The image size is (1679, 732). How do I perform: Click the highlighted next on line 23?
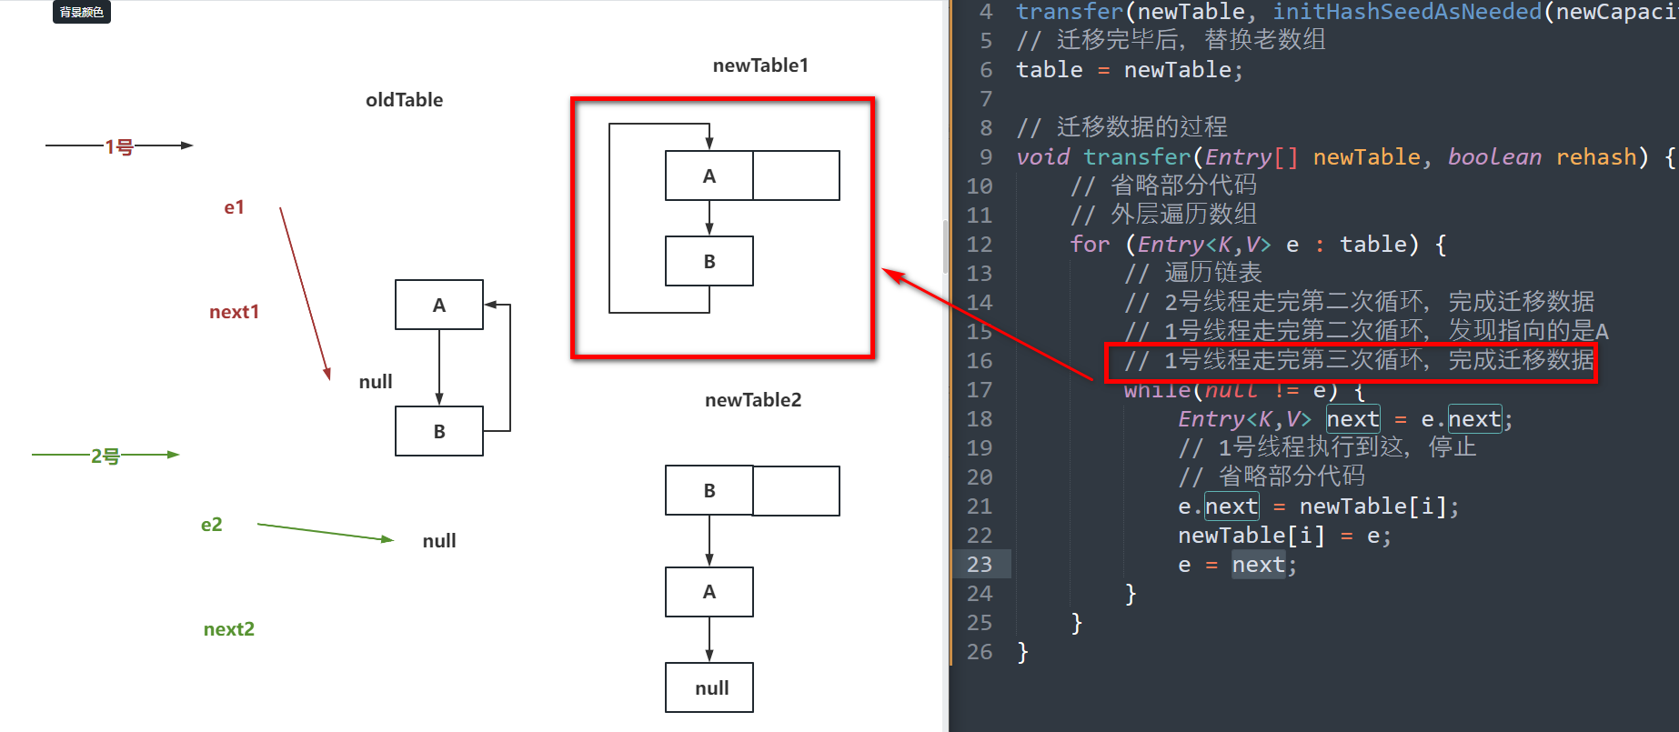click(x=1259, y=565)
